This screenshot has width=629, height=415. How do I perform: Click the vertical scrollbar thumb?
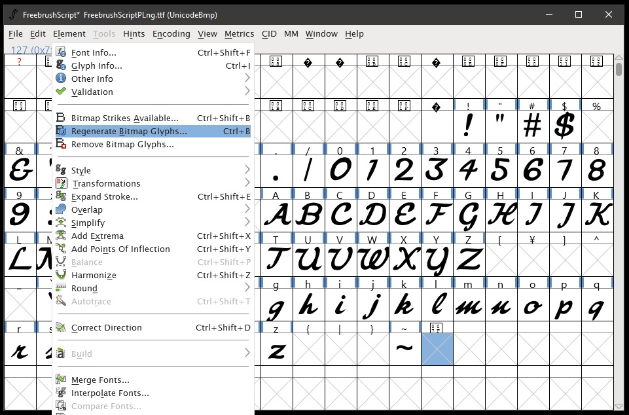click(619, 69)
